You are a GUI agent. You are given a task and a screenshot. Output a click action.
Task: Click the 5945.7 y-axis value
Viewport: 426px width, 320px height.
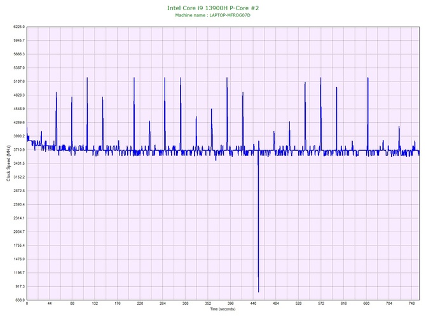pos(19,41)
